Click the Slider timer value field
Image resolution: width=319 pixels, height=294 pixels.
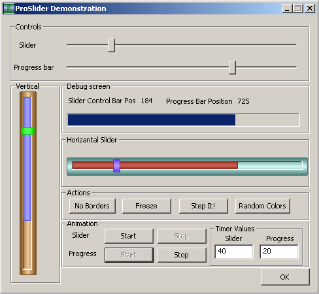(x=234, y=252)
